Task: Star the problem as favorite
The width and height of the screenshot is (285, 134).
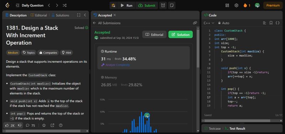Action: [x=44, y=125]
